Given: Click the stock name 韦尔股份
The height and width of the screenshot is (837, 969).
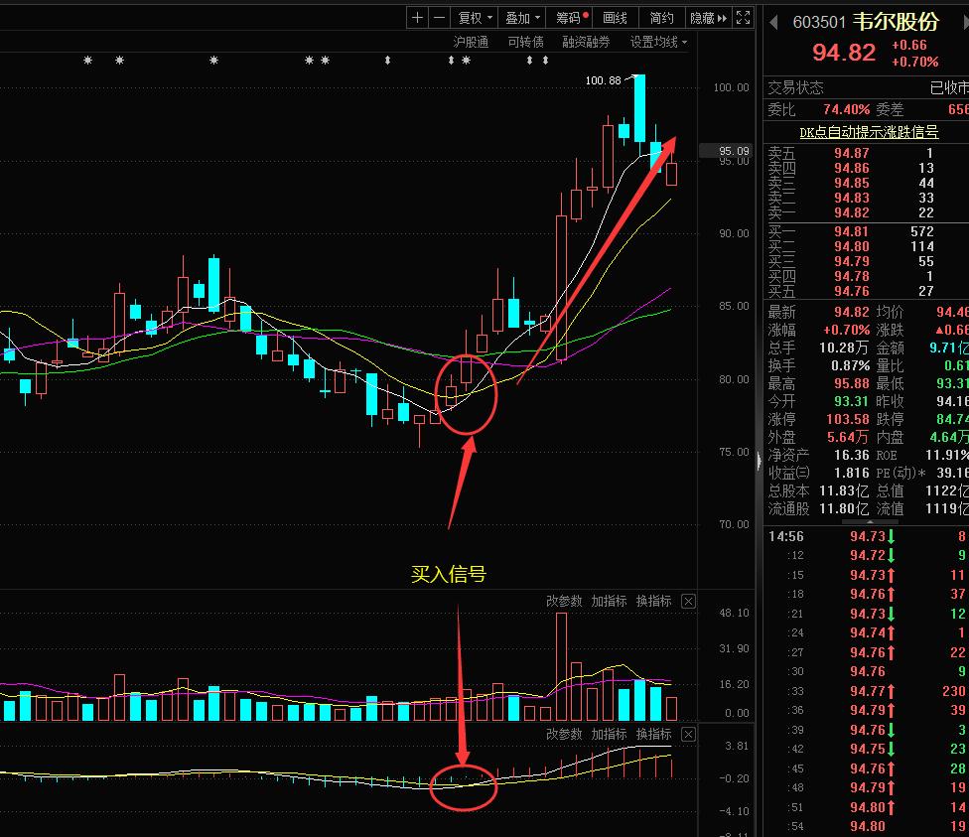Looking at the screenshot, I should [x=896, y=22].
